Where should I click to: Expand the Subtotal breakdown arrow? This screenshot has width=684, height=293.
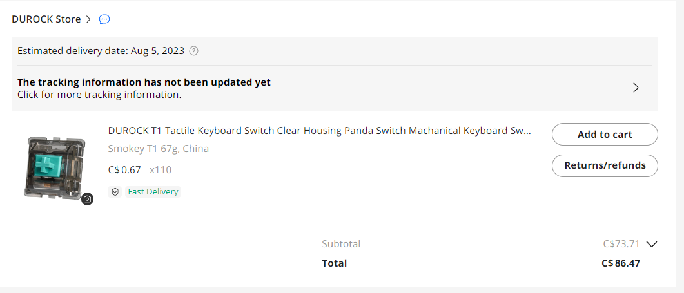[651, 244]
